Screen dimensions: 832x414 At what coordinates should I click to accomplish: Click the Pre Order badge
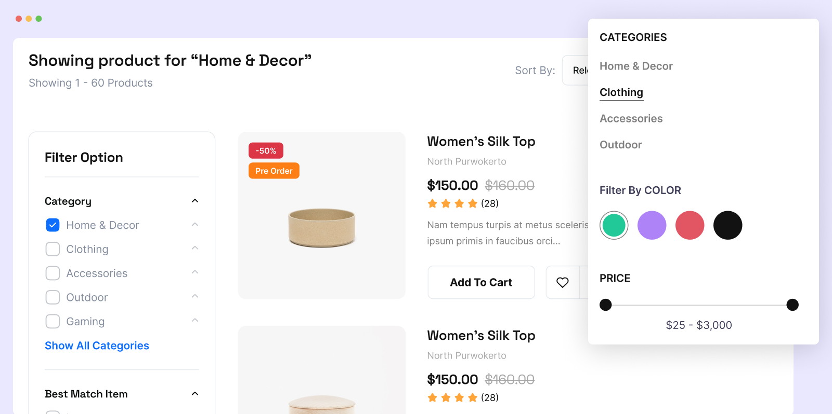pyautogui.click(x=274, y=171)
